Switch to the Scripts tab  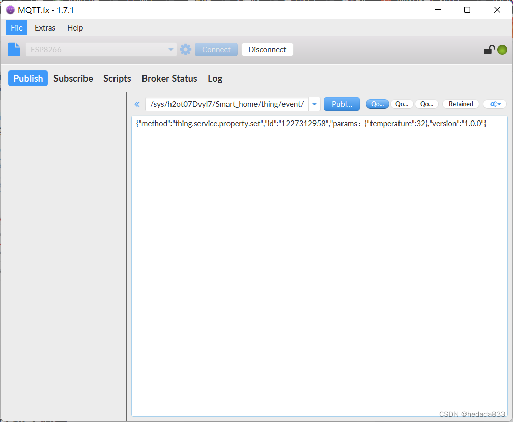pos(117,78)
